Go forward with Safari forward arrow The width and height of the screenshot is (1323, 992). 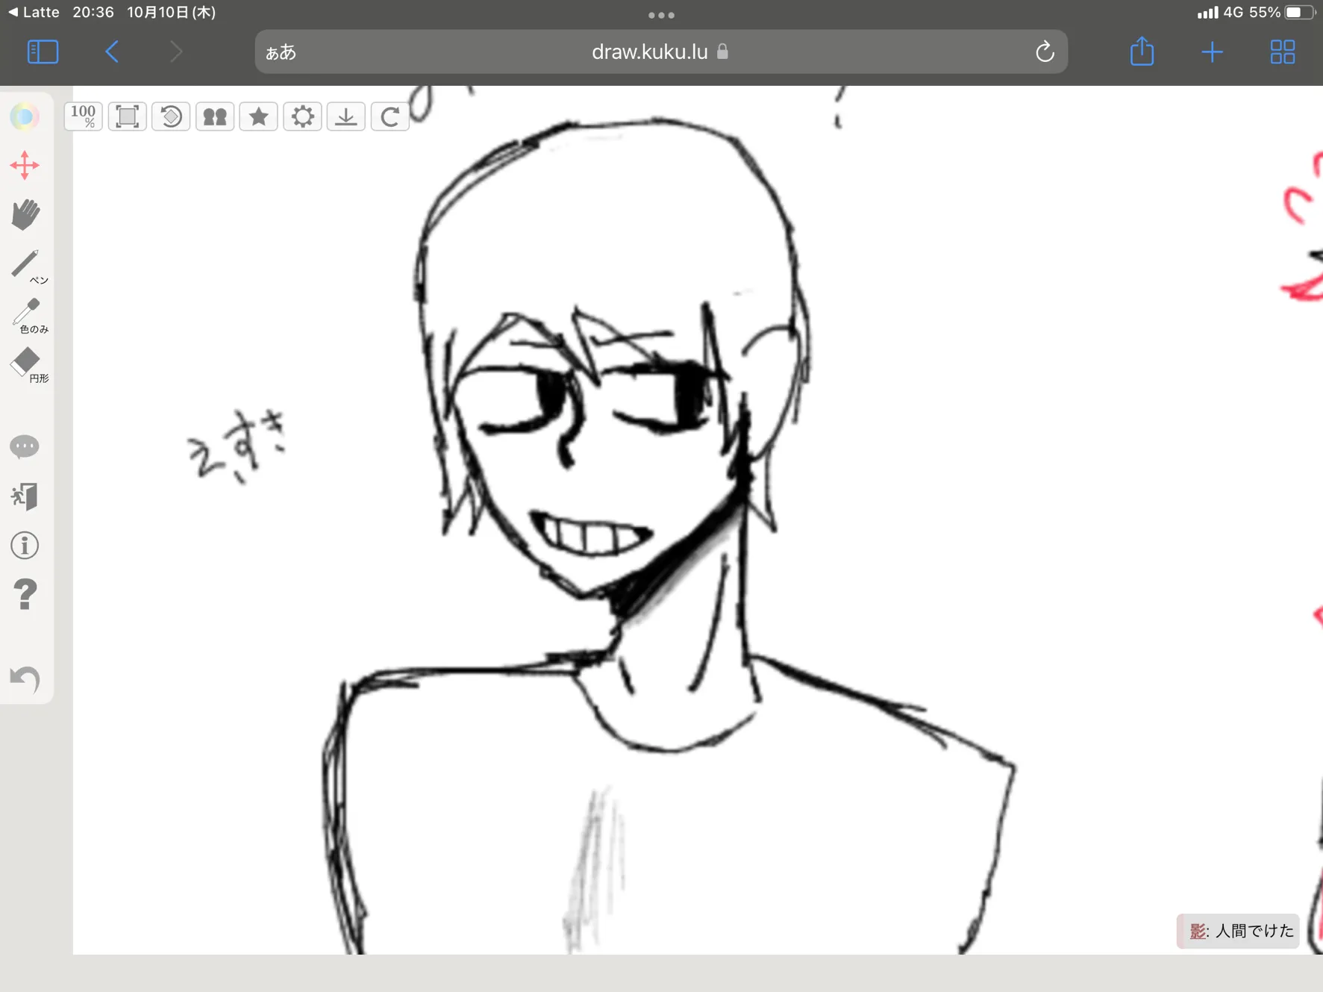click(x=176, y=52)
